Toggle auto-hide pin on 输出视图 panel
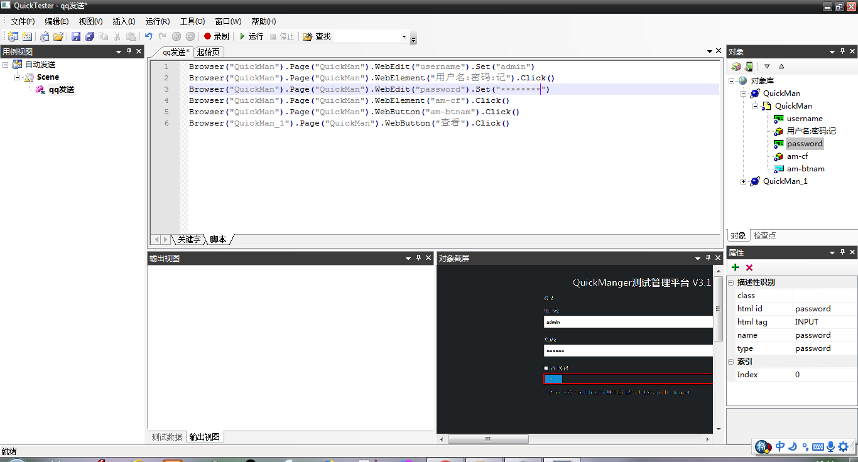This screenshot has width=858, height=462. coord(418,258)
